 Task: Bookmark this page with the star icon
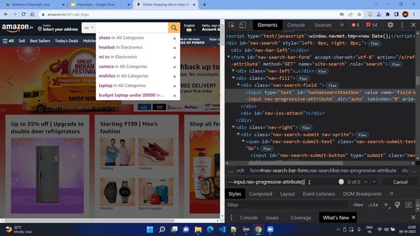click(359, 14)
